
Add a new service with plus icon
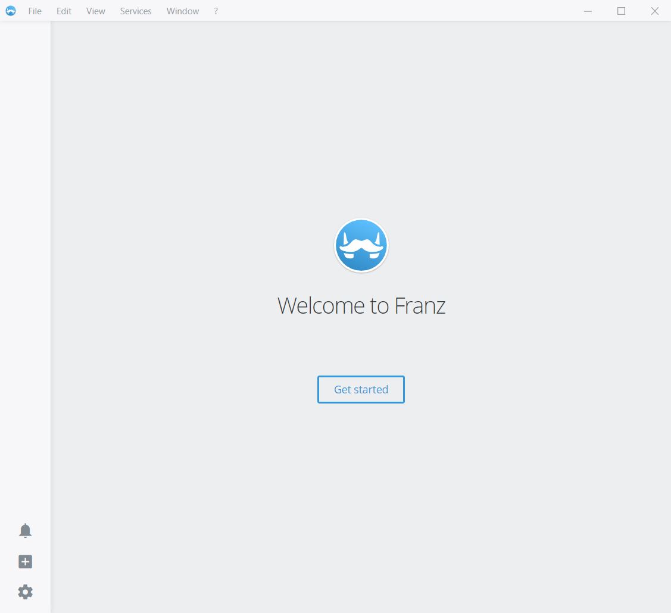(25, 562)
